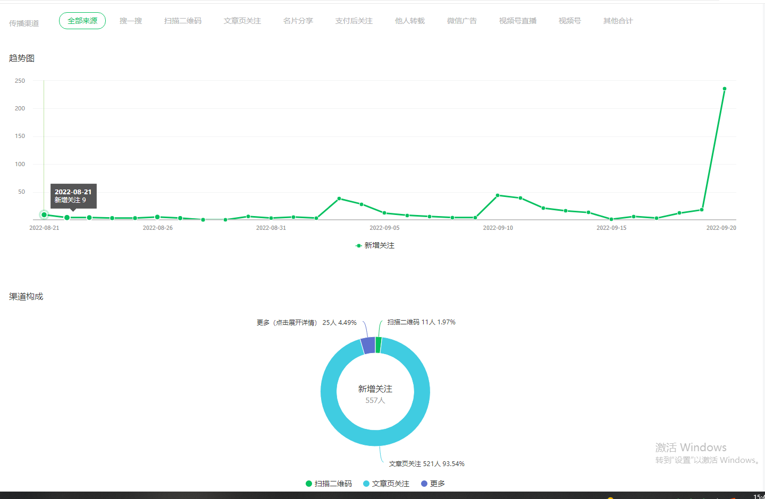The image size is (765, 499).
Task: Click the purple 更多 donut segment
Action: (368, 345)
